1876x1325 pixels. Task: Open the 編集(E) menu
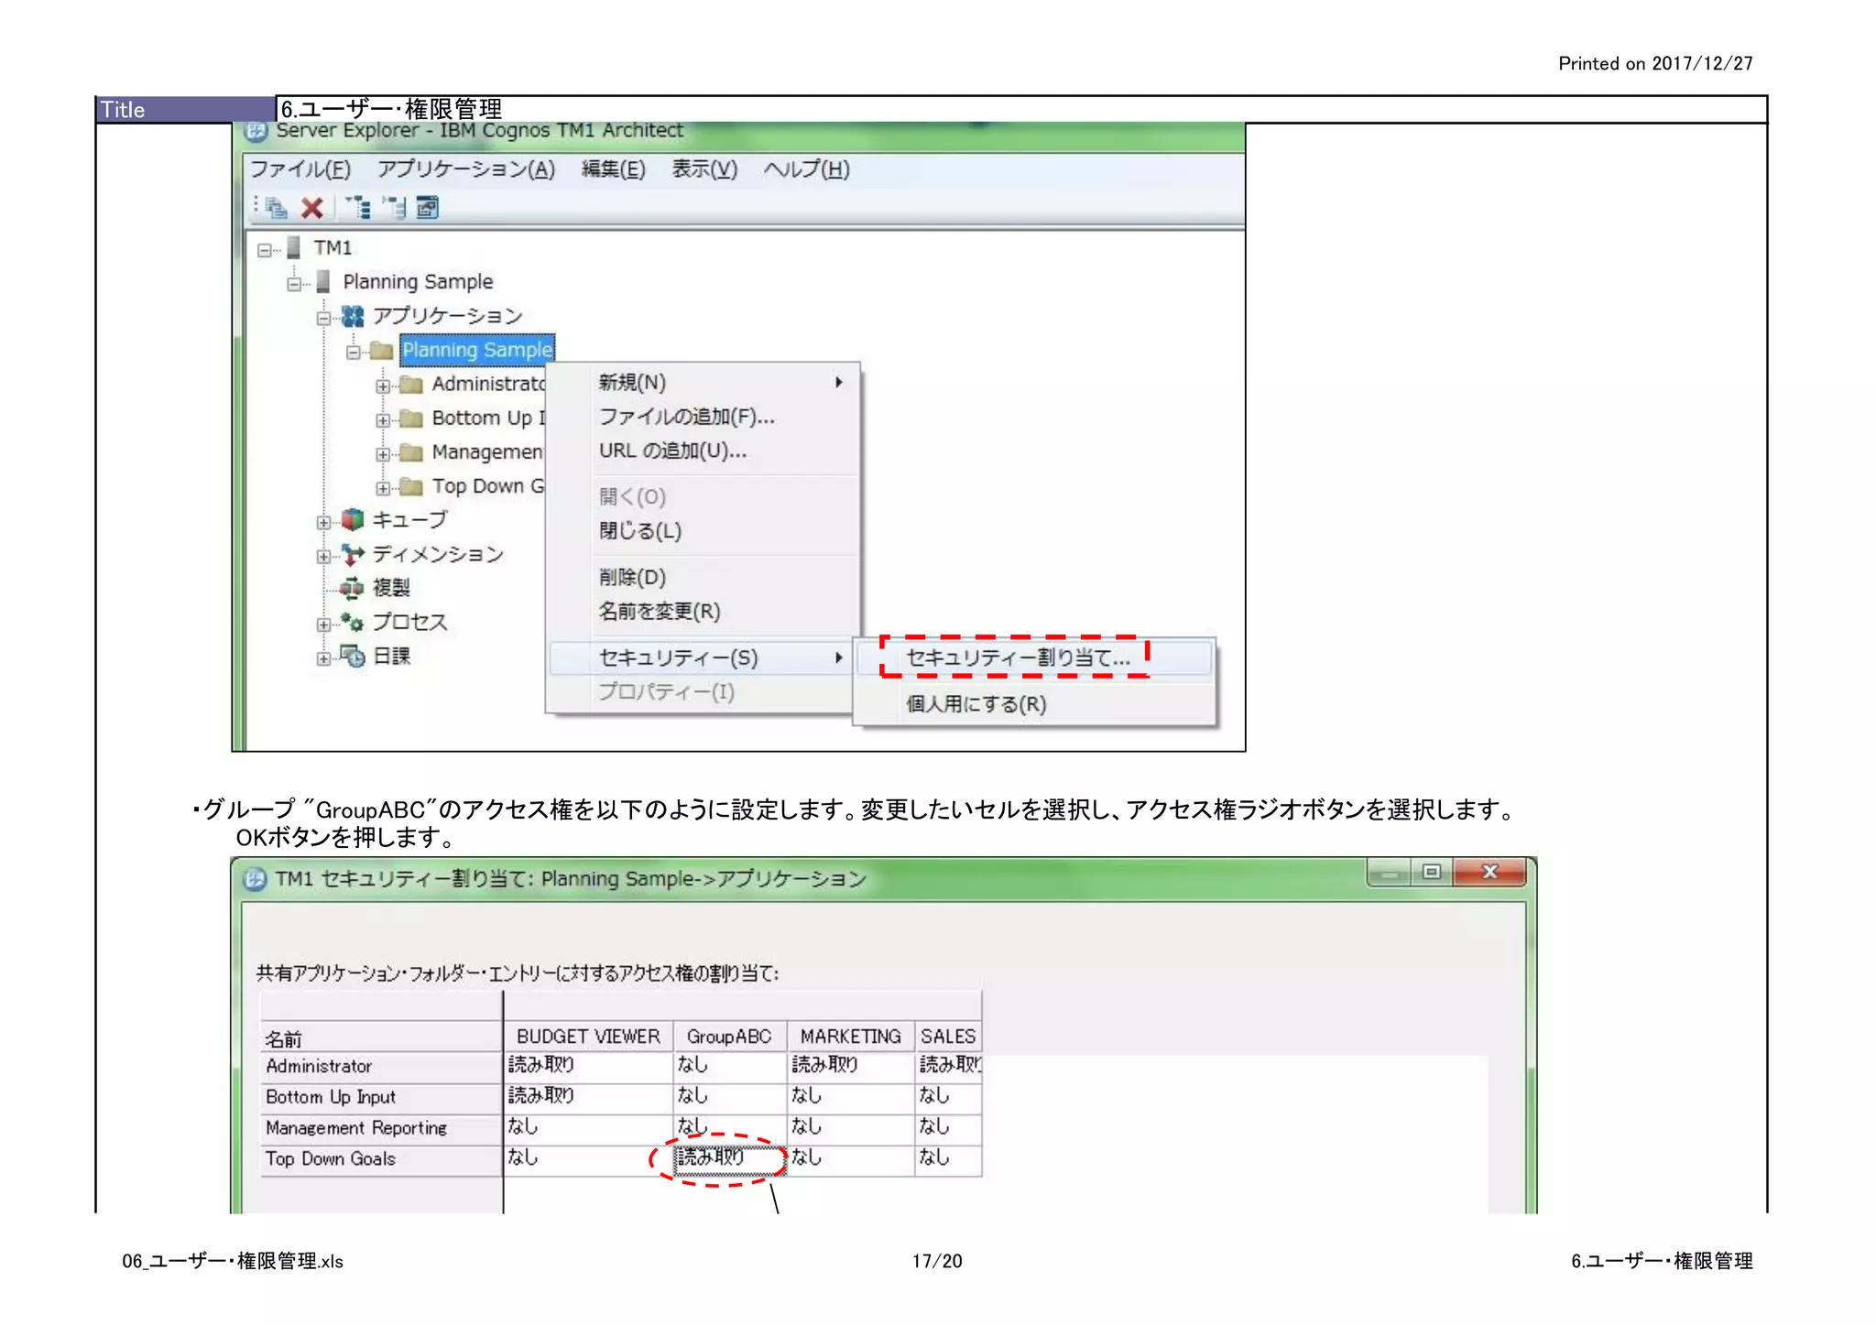[x=614, y=169]
